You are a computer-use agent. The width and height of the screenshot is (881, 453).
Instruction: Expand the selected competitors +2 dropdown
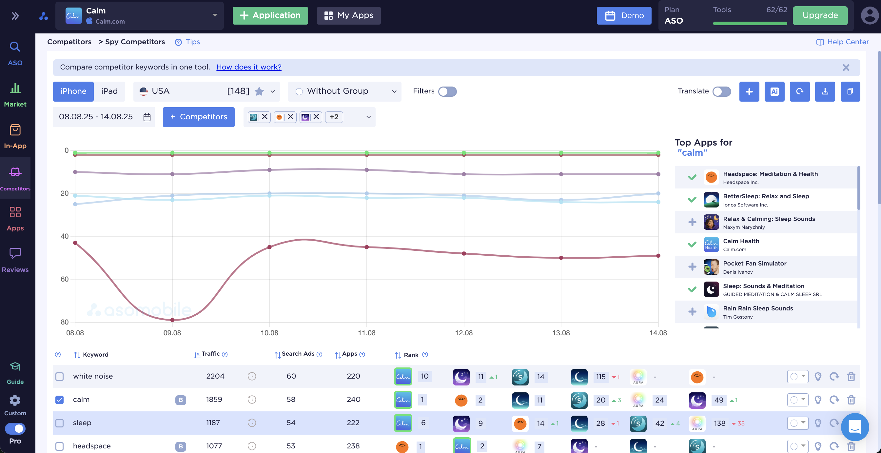tap(368, 117)
